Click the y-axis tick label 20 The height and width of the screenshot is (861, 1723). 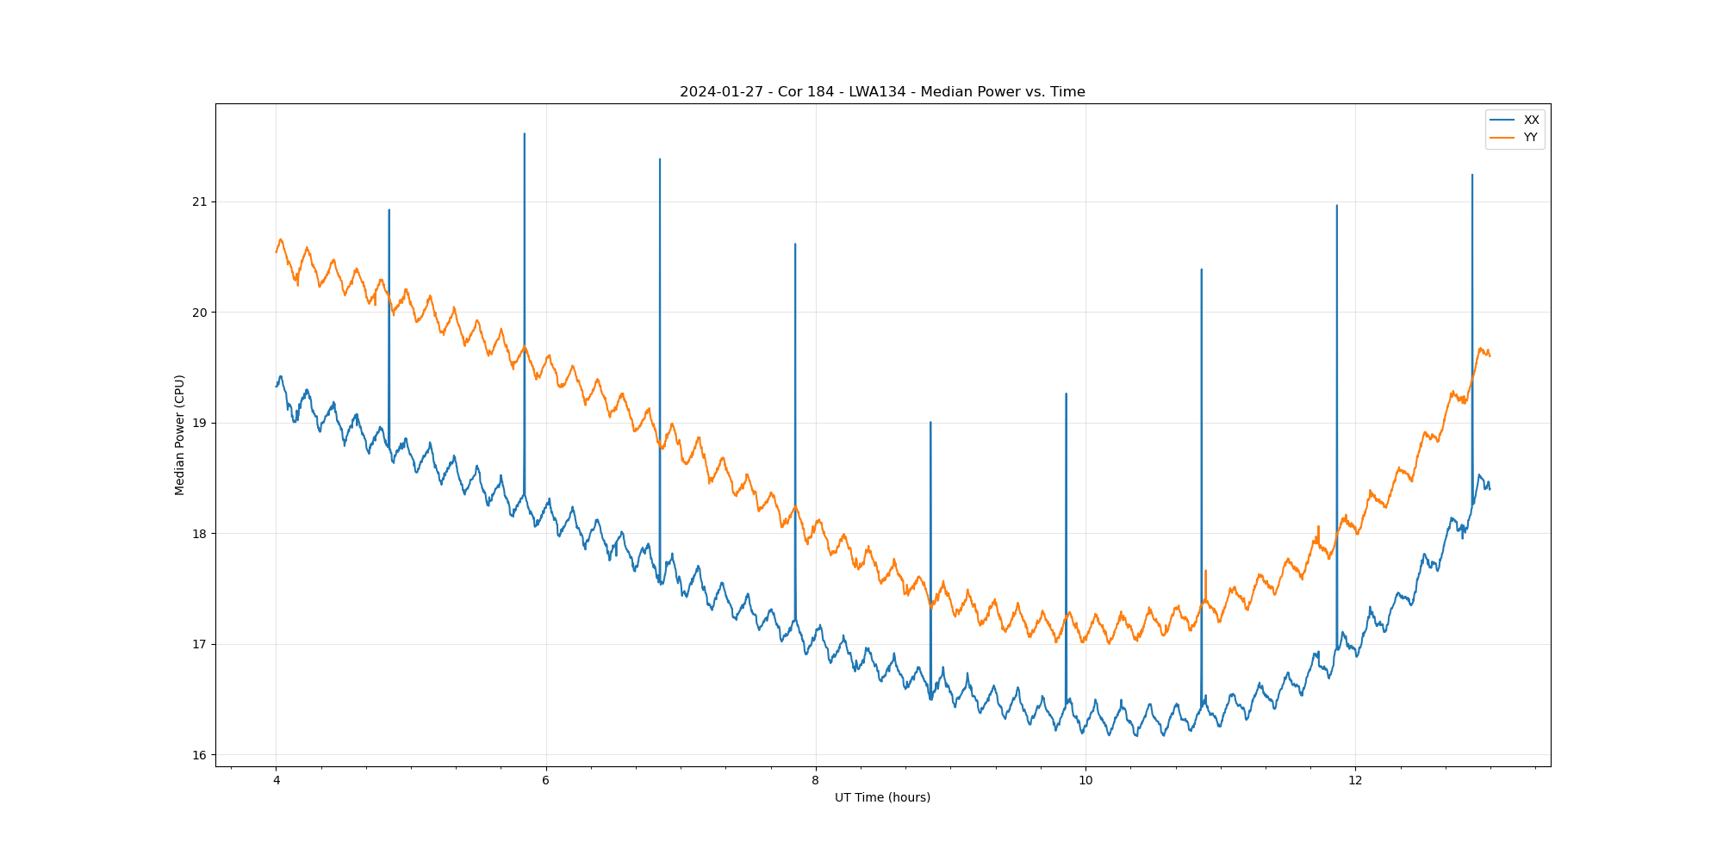200,313
